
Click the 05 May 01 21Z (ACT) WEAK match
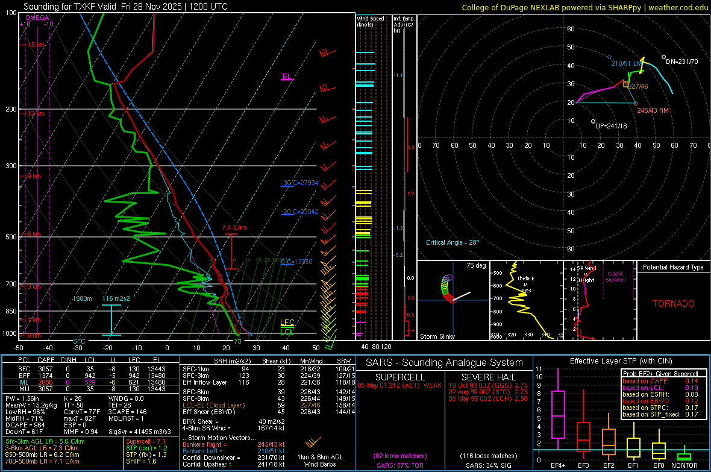[x=399, y=385]
